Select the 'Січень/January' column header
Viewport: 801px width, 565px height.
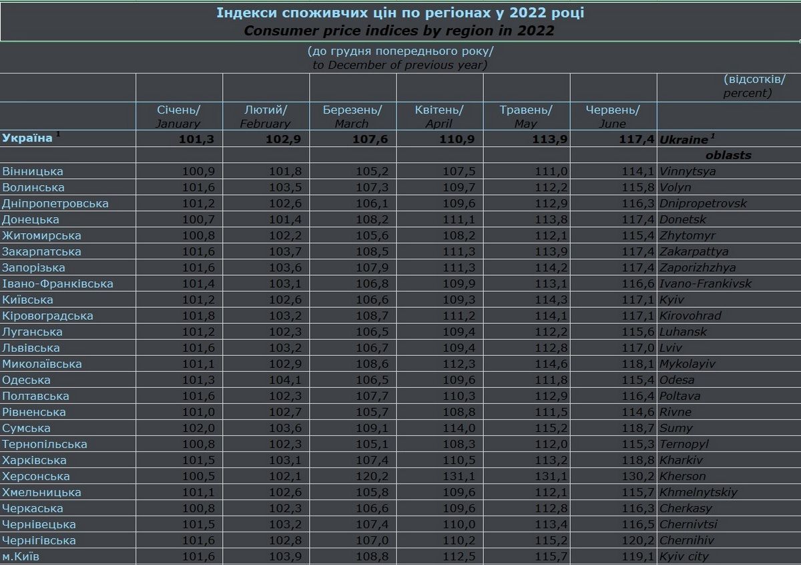[x=178, y=116]
